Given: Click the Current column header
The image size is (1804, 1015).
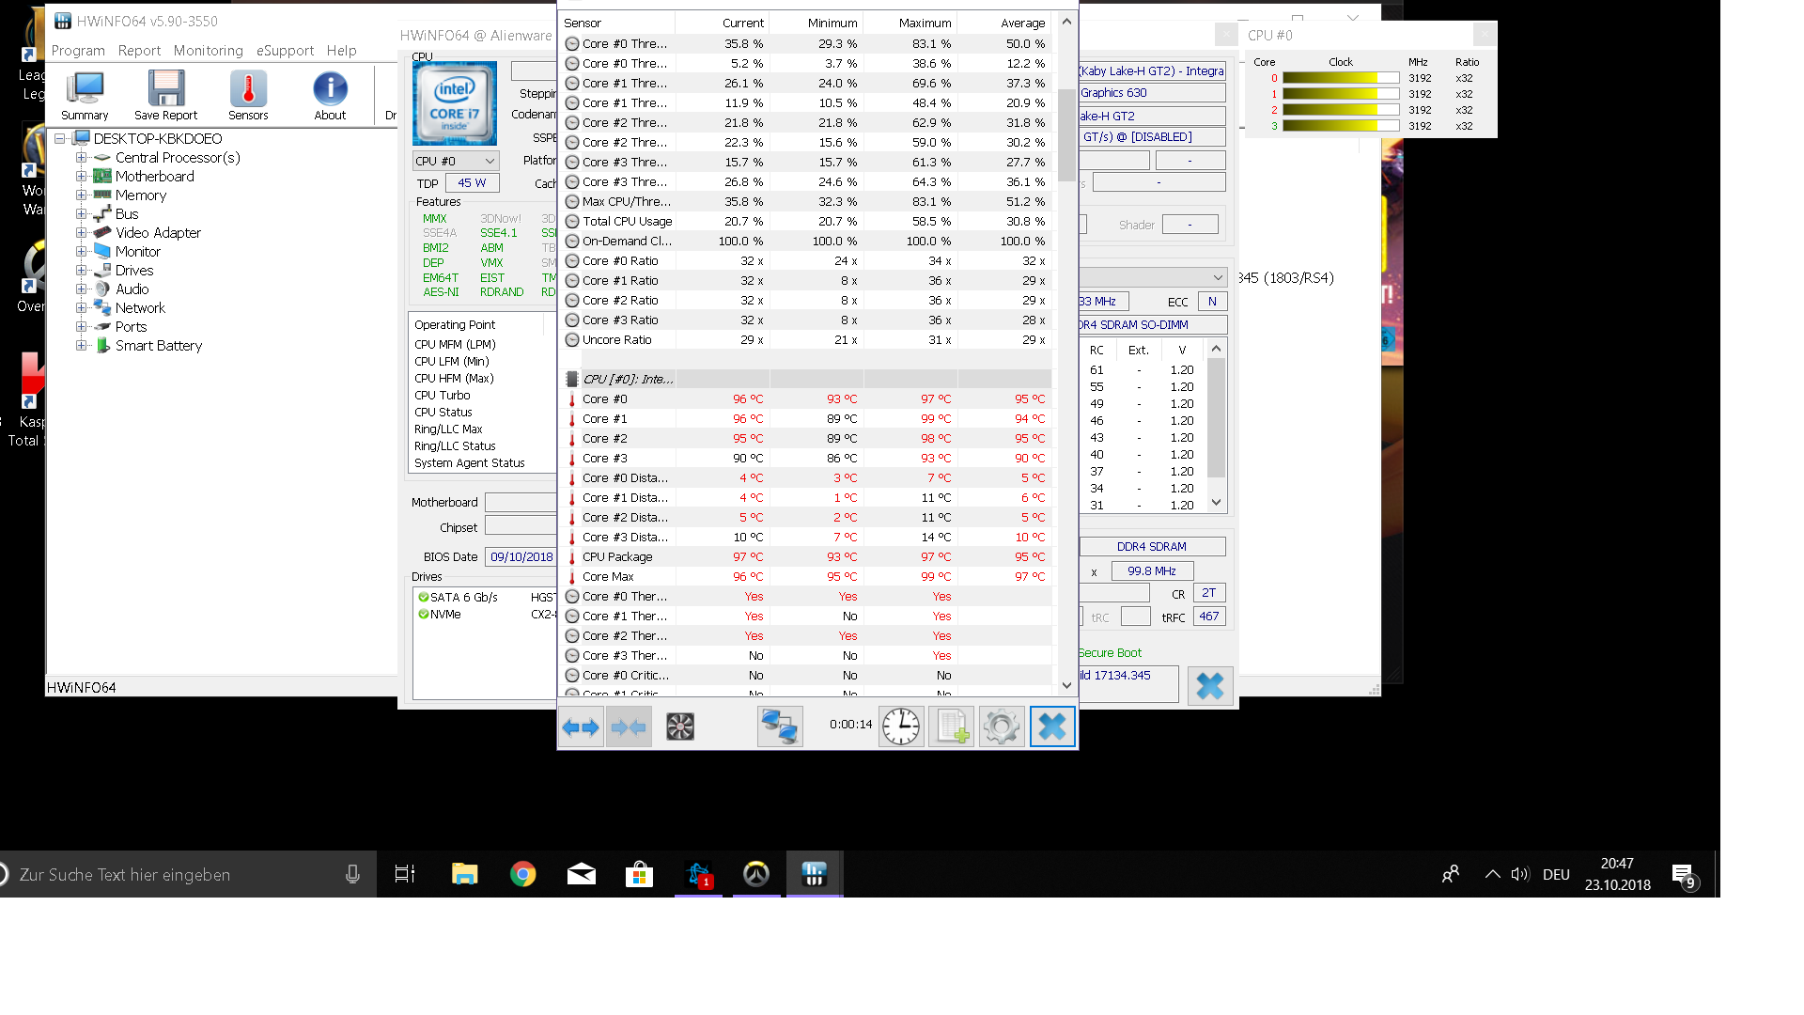Looking at the screenshot, I should 723,23.
